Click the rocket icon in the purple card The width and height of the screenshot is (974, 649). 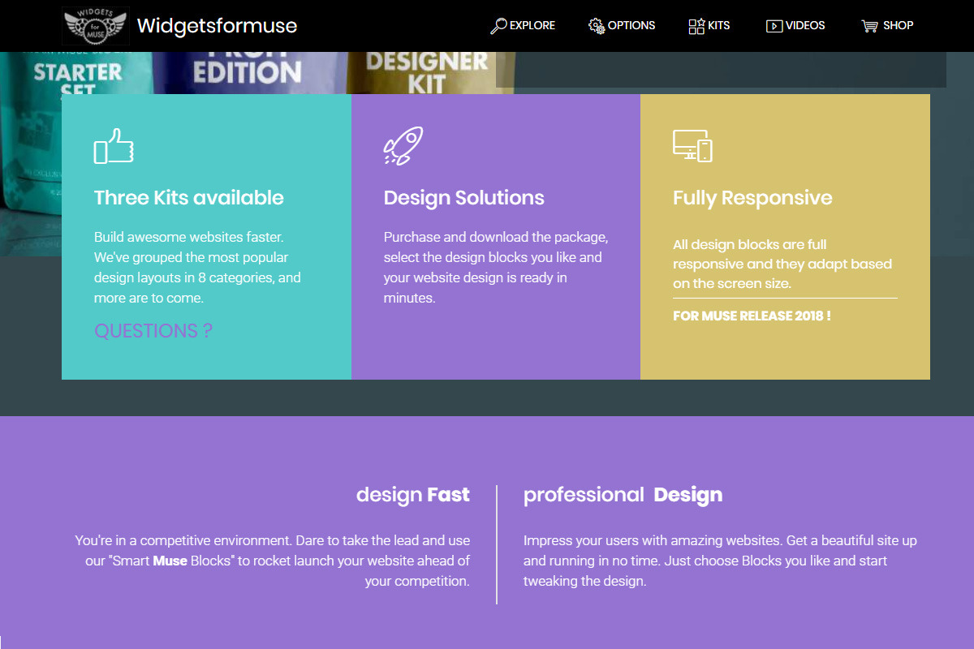(403, 146)
